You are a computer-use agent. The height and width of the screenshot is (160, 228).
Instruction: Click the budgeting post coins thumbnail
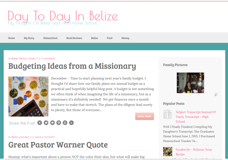(x=28, y=96)
